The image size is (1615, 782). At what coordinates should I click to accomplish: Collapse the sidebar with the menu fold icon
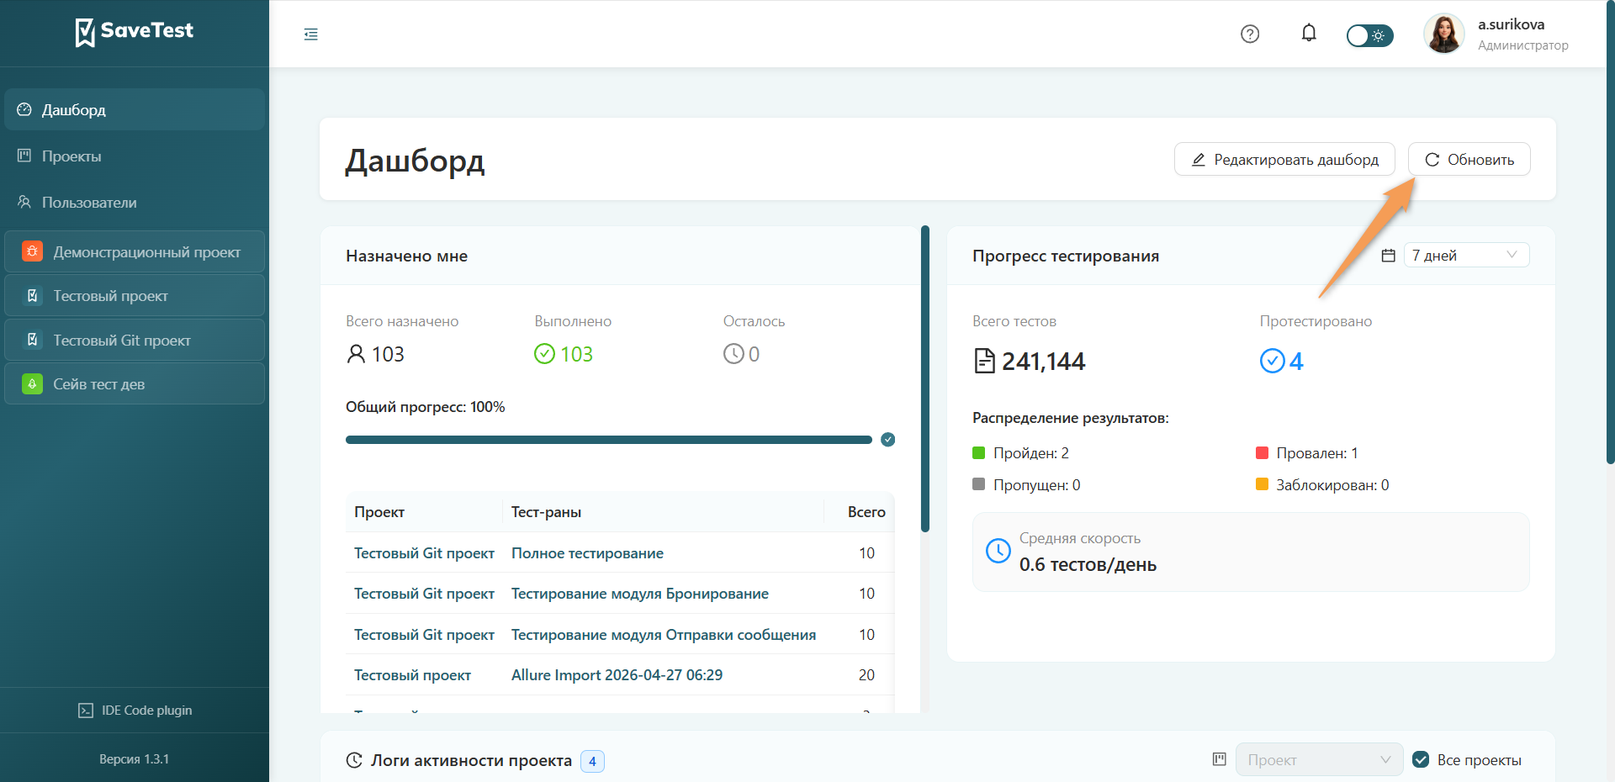(311, 34)
